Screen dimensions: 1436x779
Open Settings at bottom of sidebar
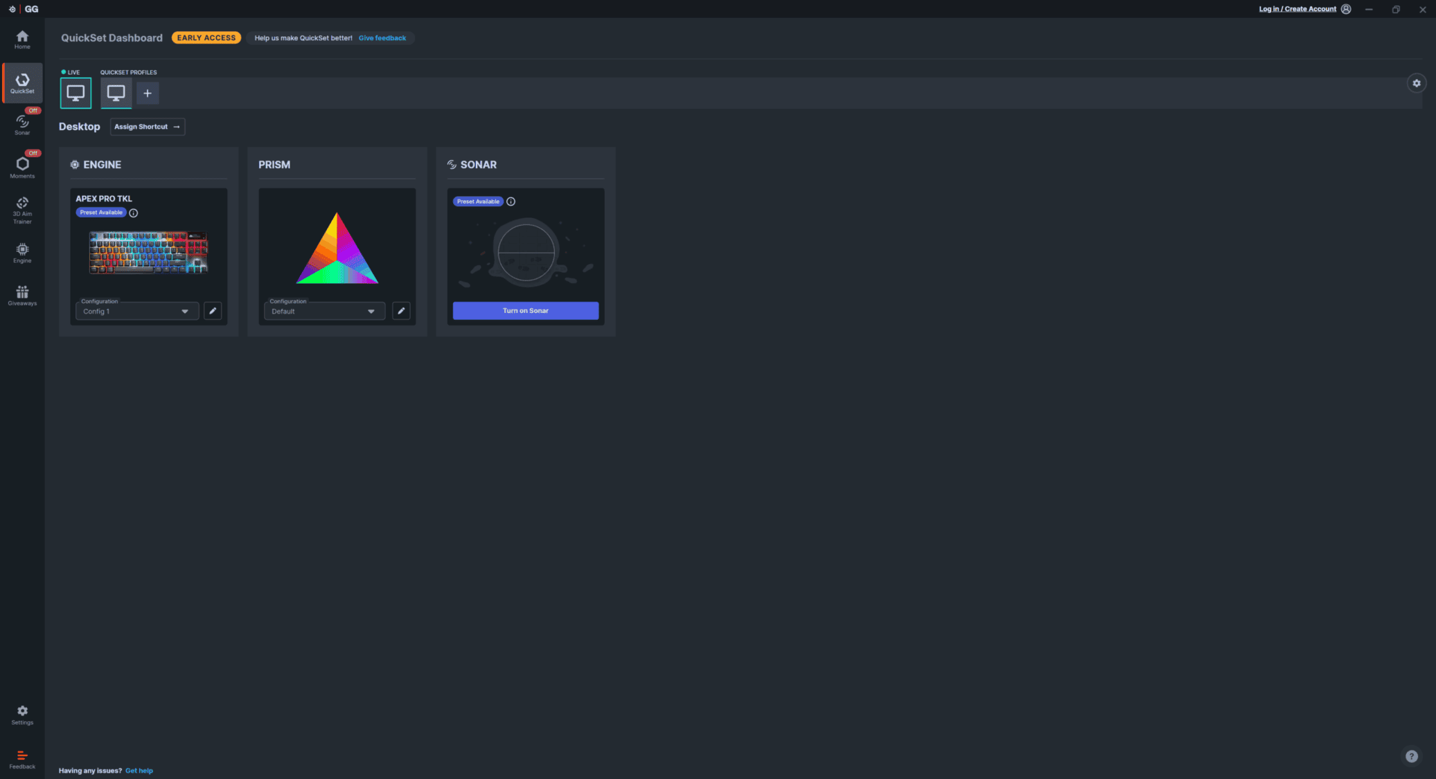pos(22,715)
